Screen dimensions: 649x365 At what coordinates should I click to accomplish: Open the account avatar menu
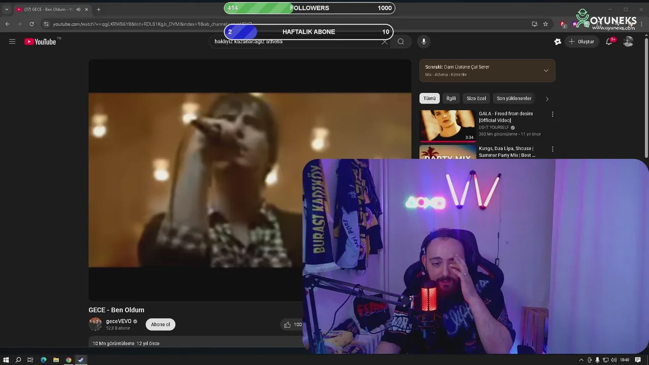(x=628, y=42)
